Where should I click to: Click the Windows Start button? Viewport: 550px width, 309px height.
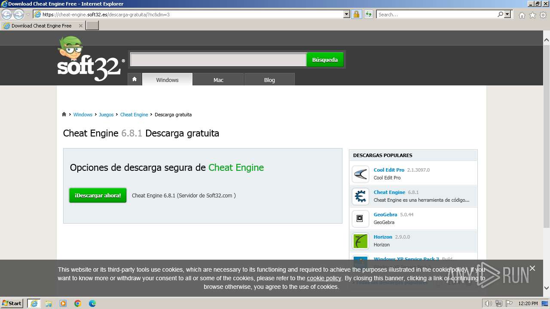click(x=12, y=303)
